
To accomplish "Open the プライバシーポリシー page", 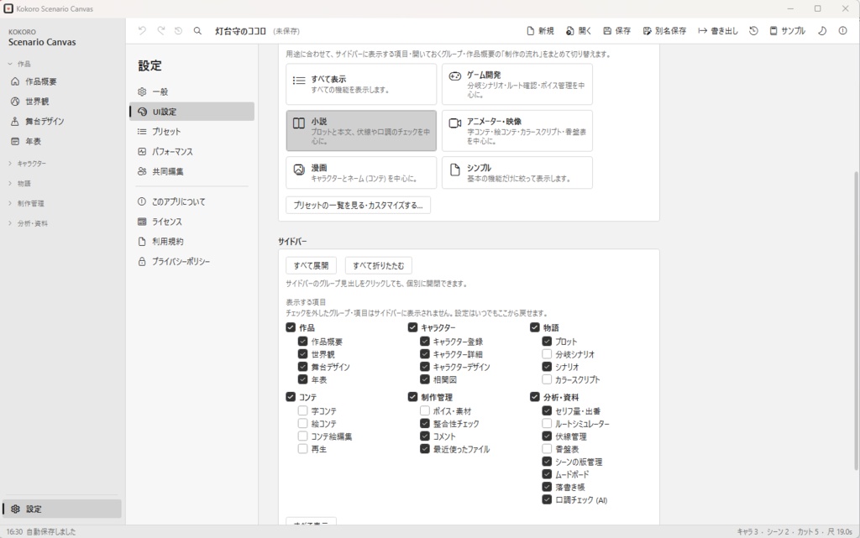I will click(x=192, y=261).
